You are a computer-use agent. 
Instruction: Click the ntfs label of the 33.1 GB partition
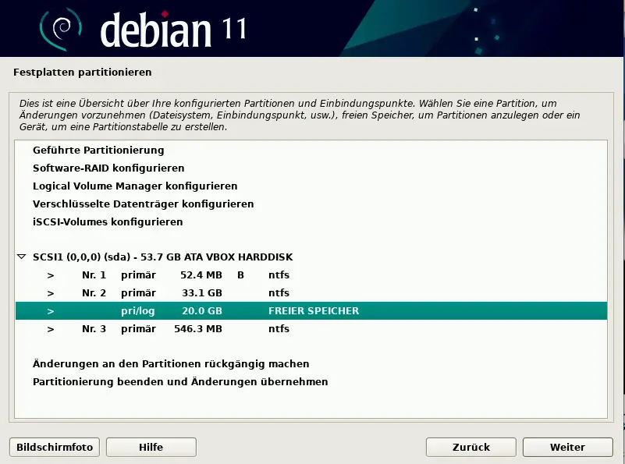[x=279, y=293]
